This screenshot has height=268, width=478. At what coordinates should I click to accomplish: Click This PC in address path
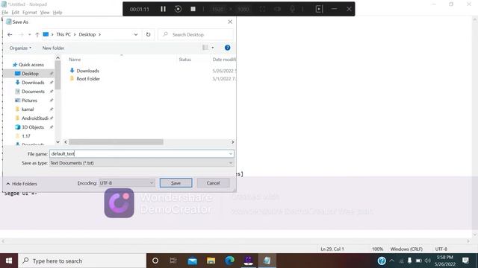[x=63, y=35]
